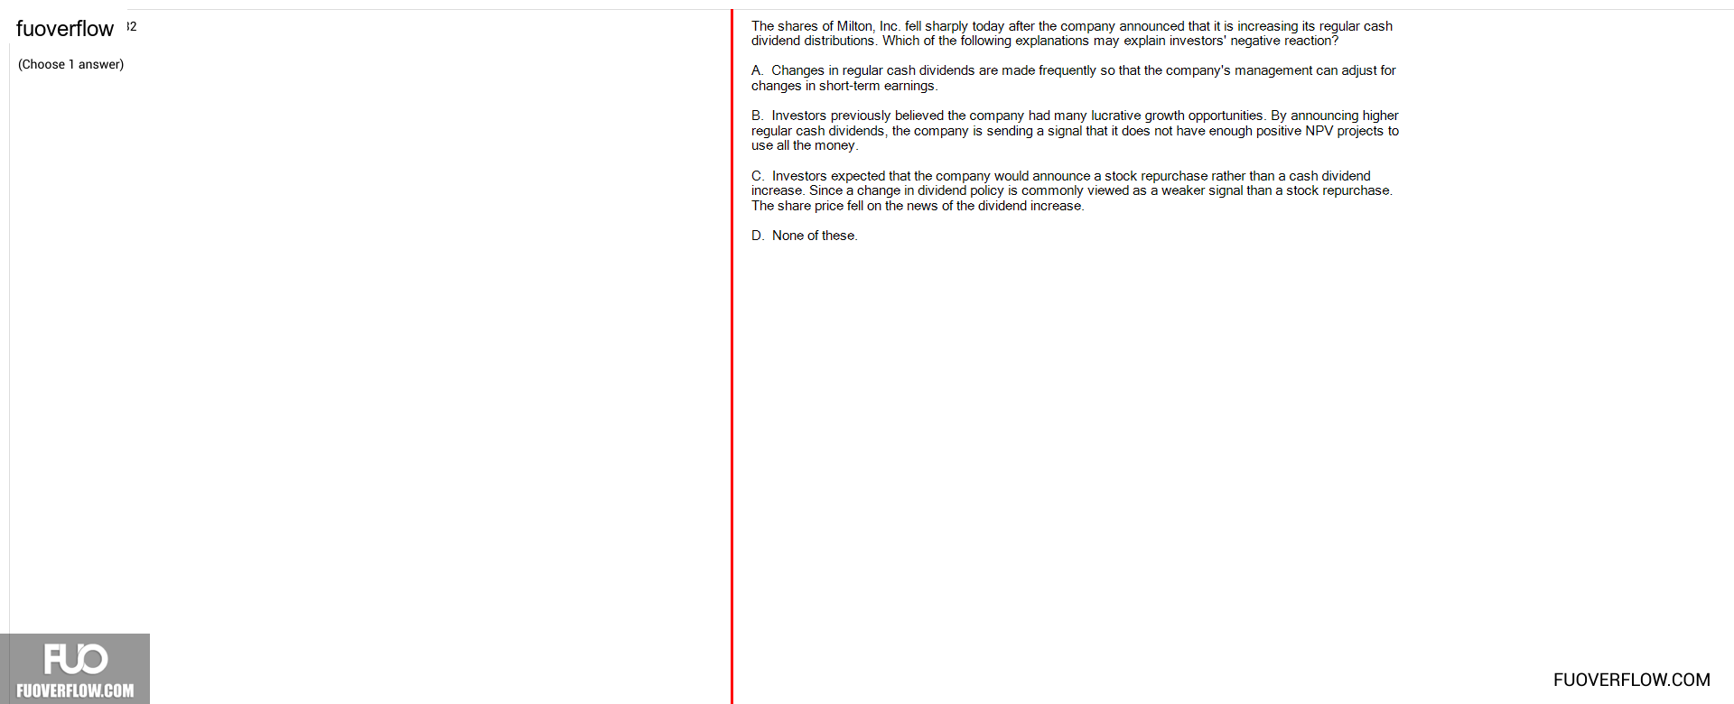Select answer C about stock repurchase expectations
The height and width of the screenshot is (704, 1734).
tap(1072, 190)
